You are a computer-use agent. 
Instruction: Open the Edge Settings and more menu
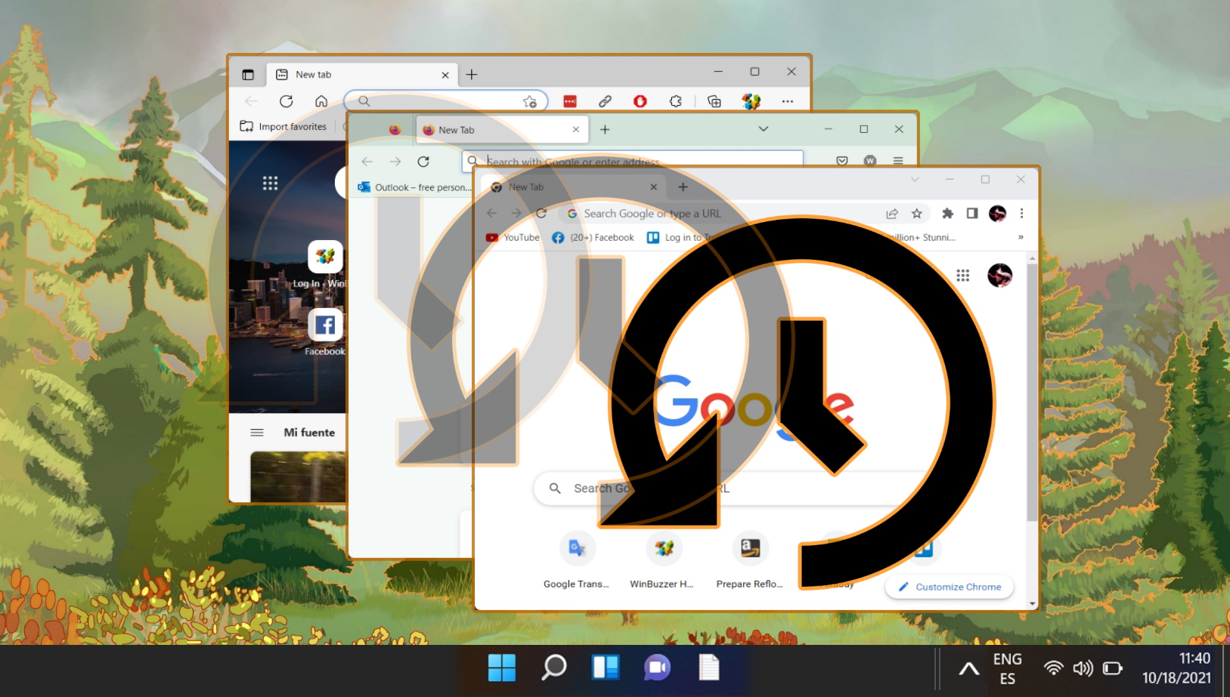(x=788, y=101)
